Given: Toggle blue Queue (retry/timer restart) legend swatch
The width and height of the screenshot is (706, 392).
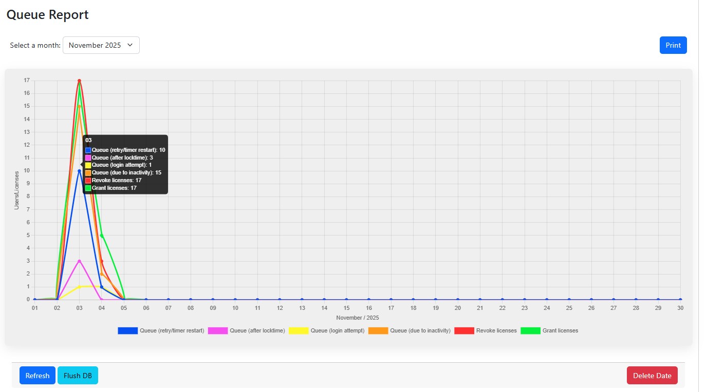Looking at the screenshot, I should pyautogui.click(x=127, y=331).
